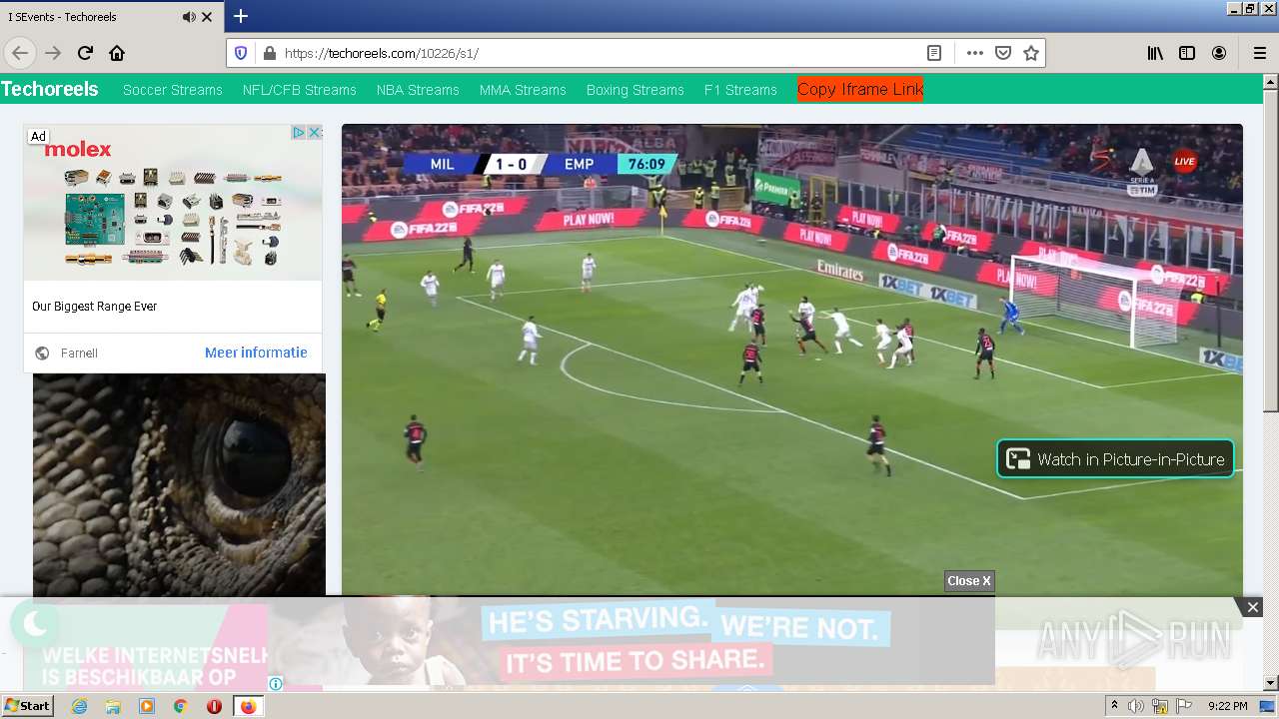Launch Chrome from taskbar
The width and height of the screenshot is (1279, 719).
(180, 706)
